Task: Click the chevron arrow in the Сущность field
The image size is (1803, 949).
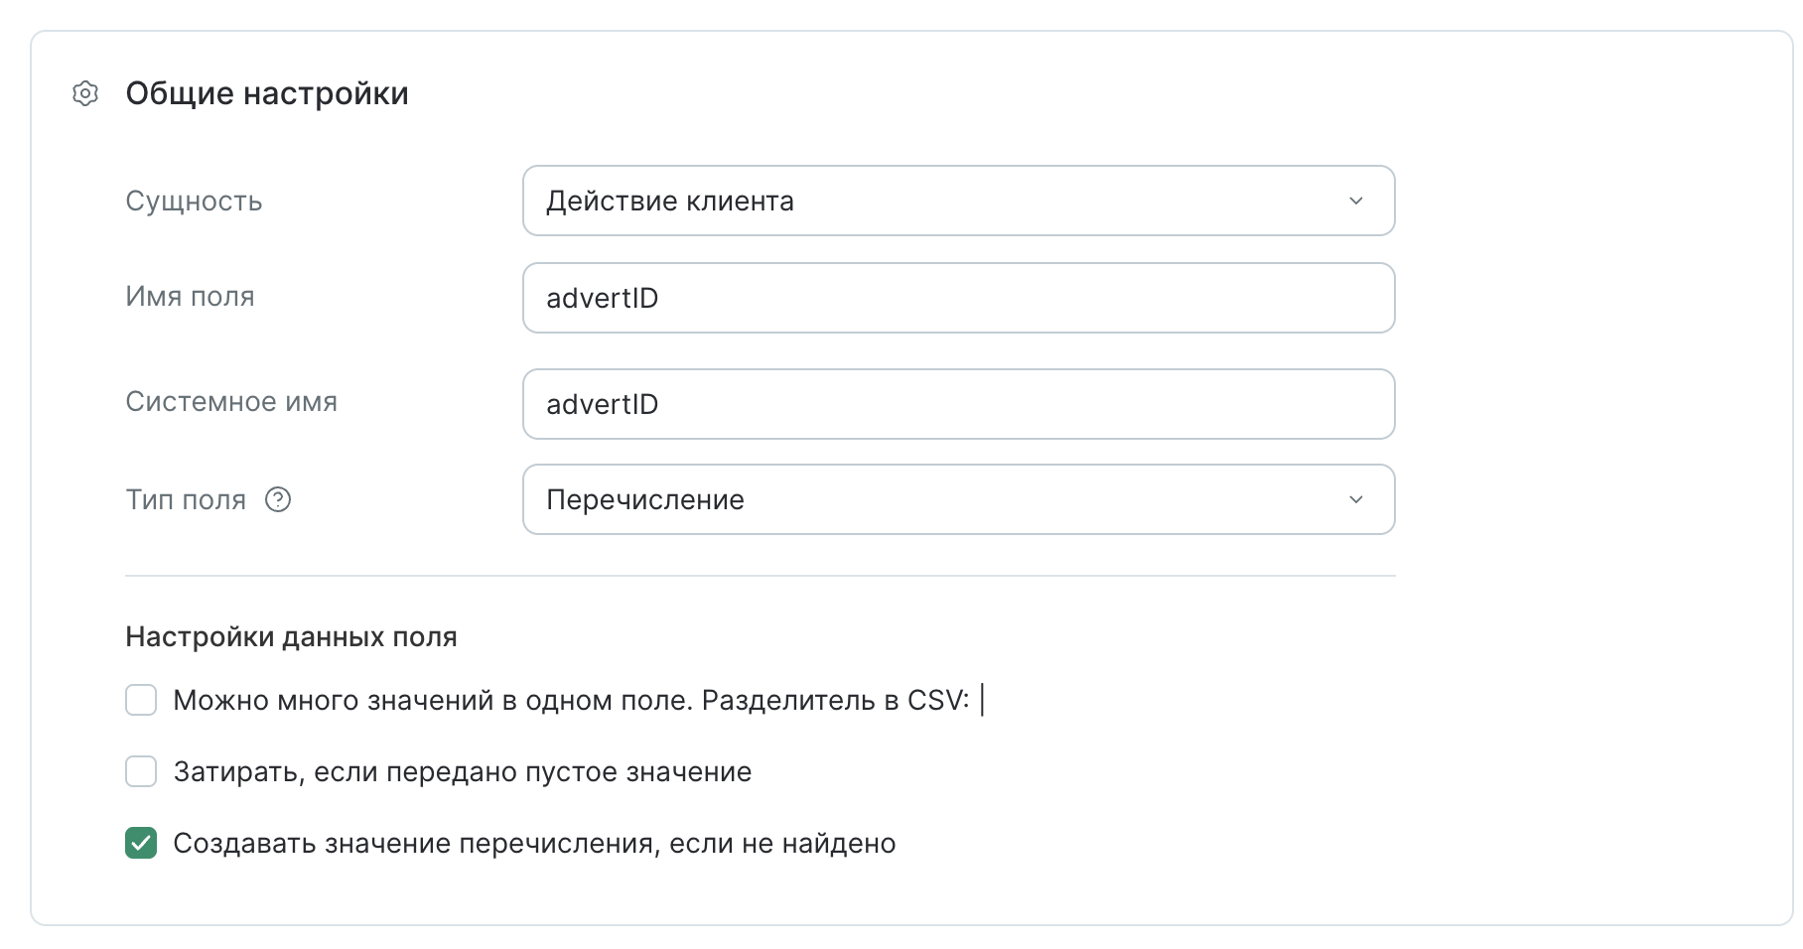Action: [x=1355, y=201]
